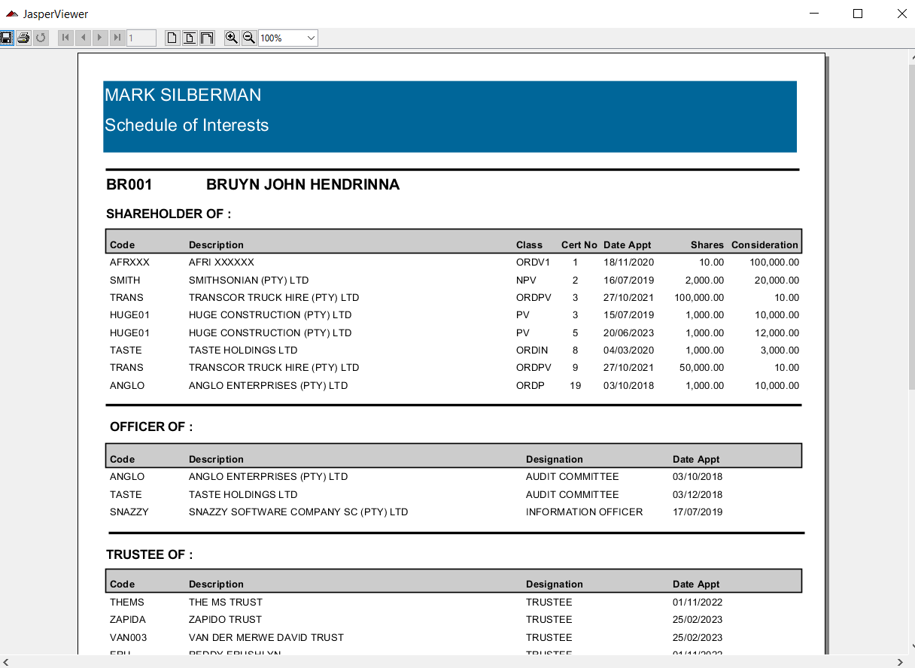
Task: Click the Zoom in magnifier
Action: coord(232,38)
